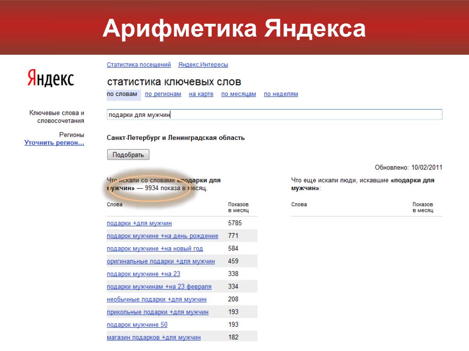Viewport: 469px width, 351px height.
Task: Click the 338 impressions value
Action: point(233,274)
